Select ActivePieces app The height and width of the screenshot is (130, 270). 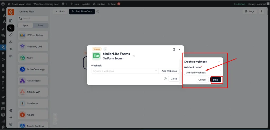click(x=33, y=81)
